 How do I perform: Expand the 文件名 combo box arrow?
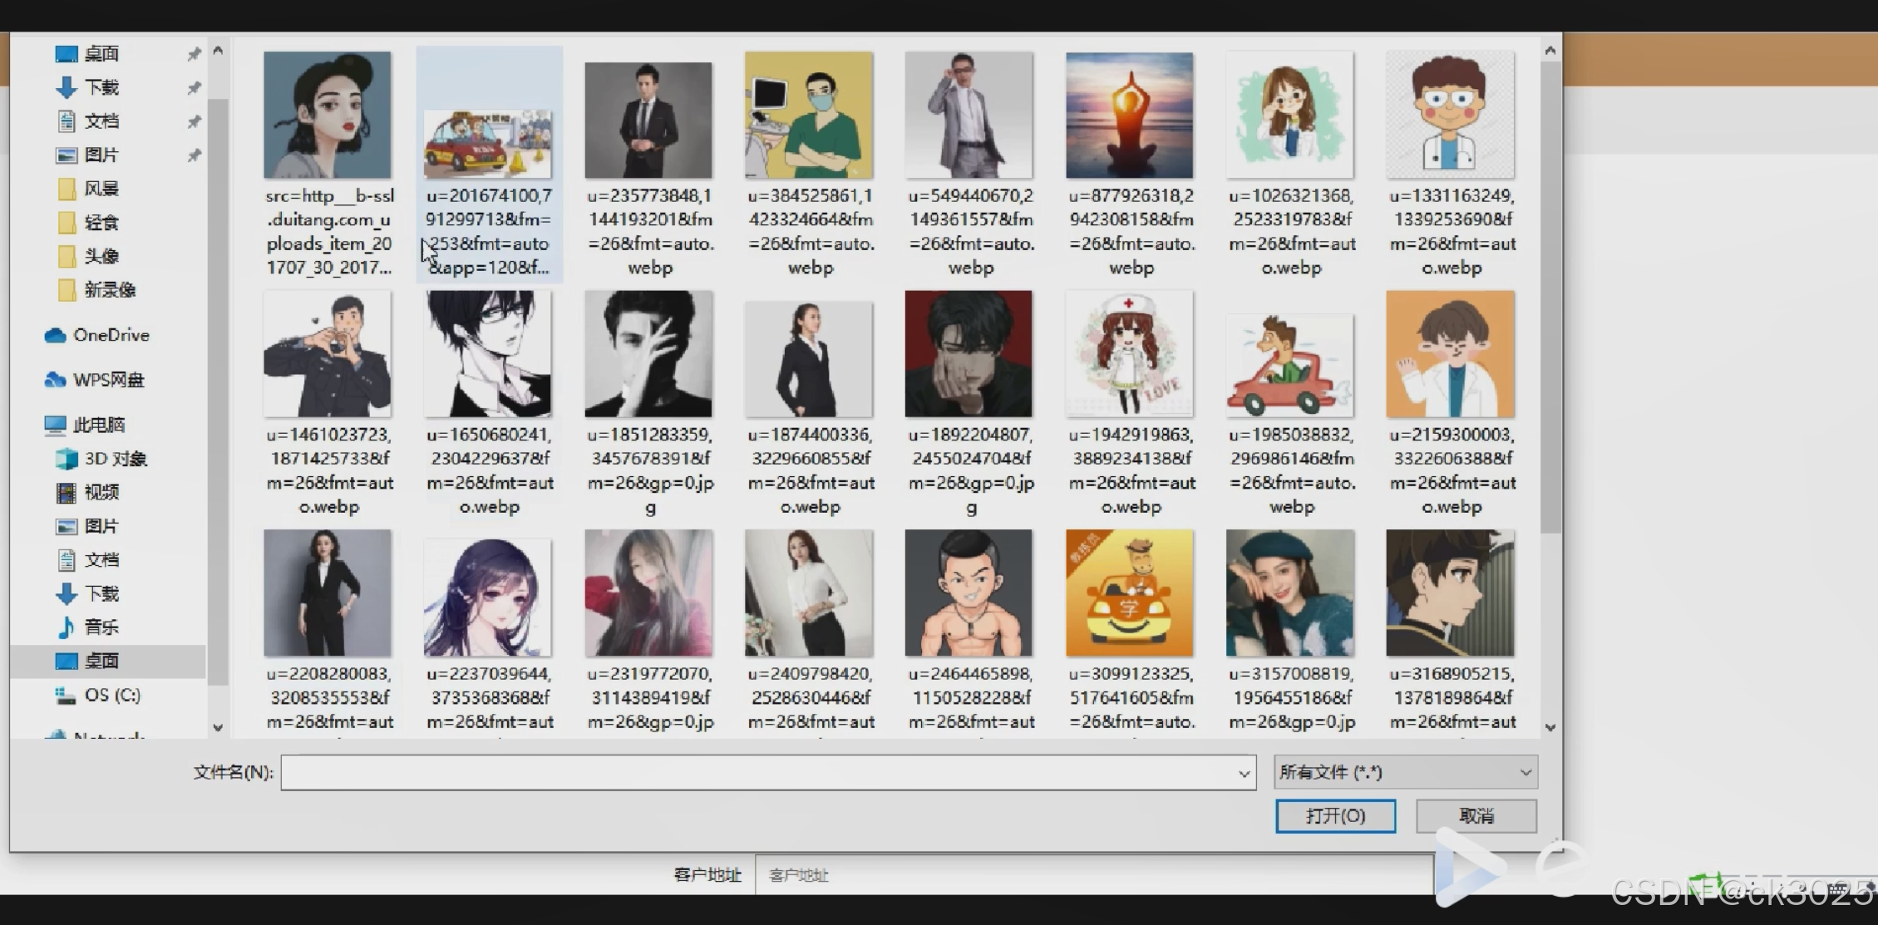[1244, 773]
